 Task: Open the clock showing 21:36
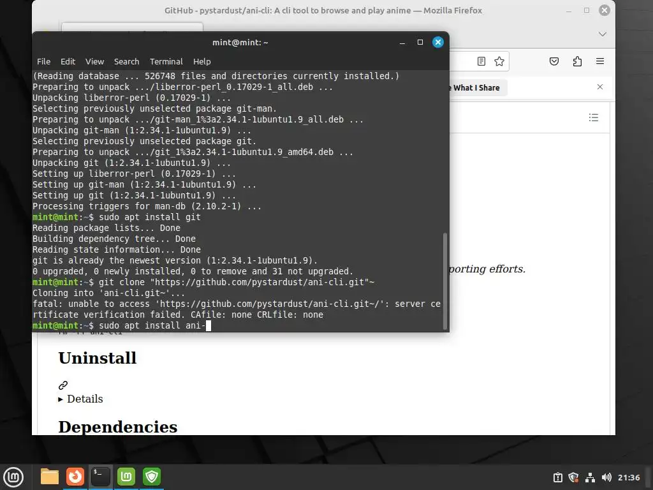(628, 477)
